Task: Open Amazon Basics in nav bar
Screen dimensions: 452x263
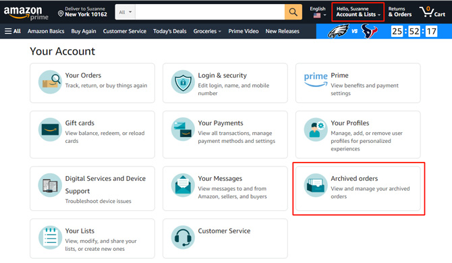Action: click(x=46, y=31)
